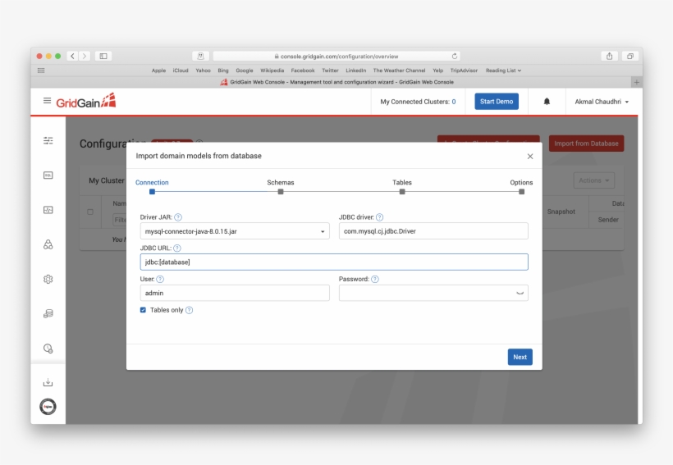
Task: Reload the page in Safari
Action: (455, 57)
